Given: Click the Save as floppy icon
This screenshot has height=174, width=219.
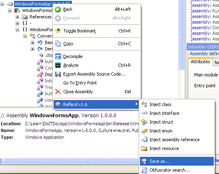Looking at the screenshot, I should click(x=144, y=161).
